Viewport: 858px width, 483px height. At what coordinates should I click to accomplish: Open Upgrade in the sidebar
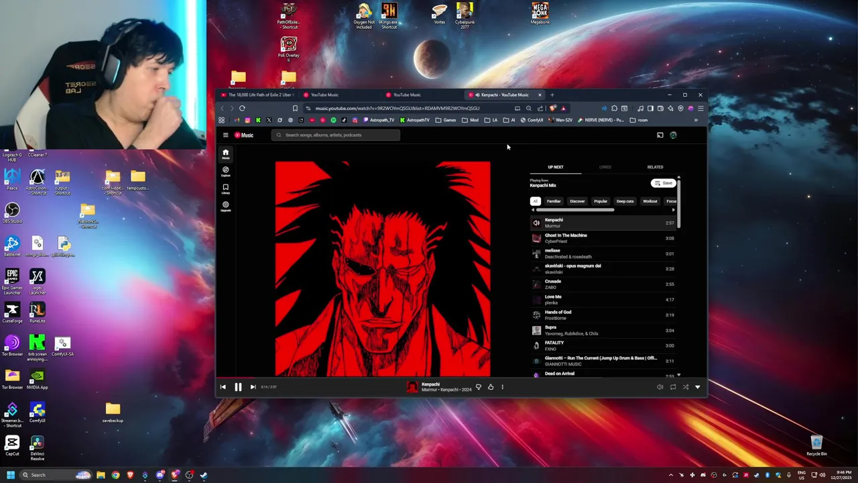click(225, 206)
